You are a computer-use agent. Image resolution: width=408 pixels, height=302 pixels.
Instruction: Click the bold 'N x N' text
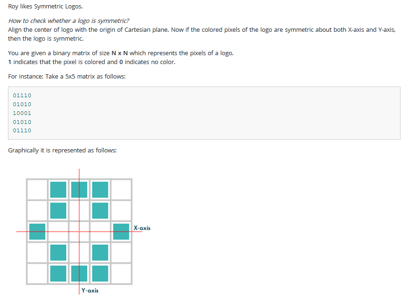(120, 53)
